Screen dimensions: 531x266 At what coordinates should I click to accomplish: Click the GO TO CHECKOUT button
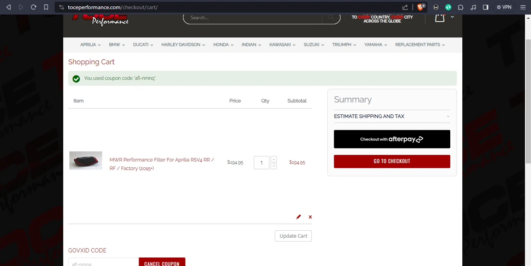(392, 161)
